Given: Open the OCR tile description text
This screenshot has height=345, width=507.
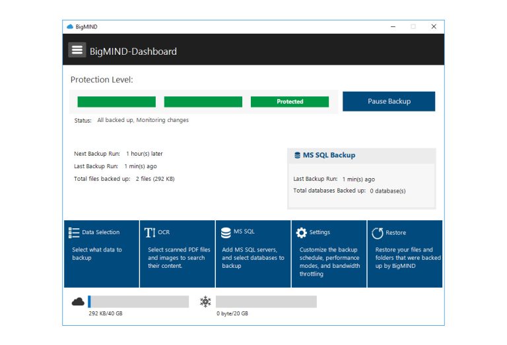Looking at the screenshot, I should coord(179,258).
